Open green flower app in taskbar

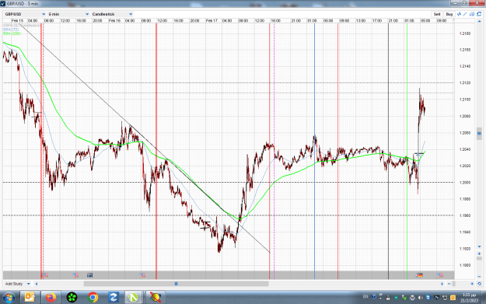(72, 298)
